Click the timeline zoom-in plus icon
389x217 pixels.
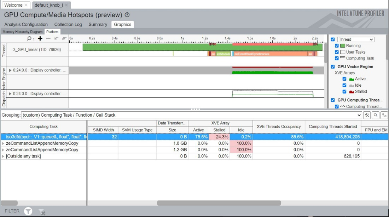pyautogui.click(x=40, y=38)
